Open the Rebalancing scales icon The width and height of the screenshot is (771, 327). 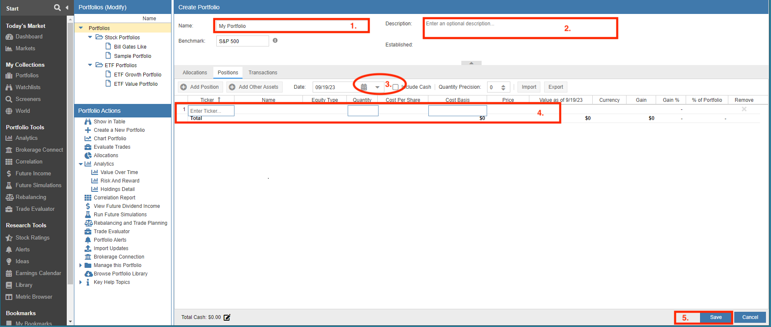(x=9, y=197)
